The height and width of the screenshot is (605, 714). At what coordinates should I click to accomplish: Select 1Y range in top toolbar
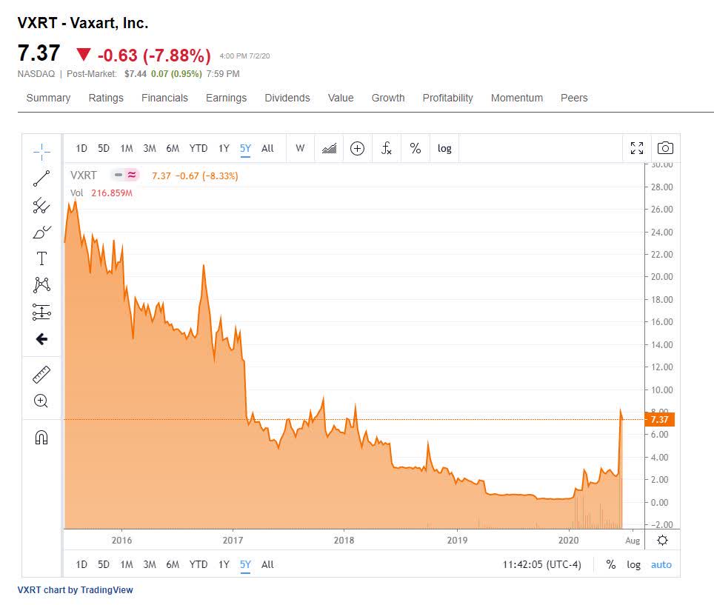[224, 148]
